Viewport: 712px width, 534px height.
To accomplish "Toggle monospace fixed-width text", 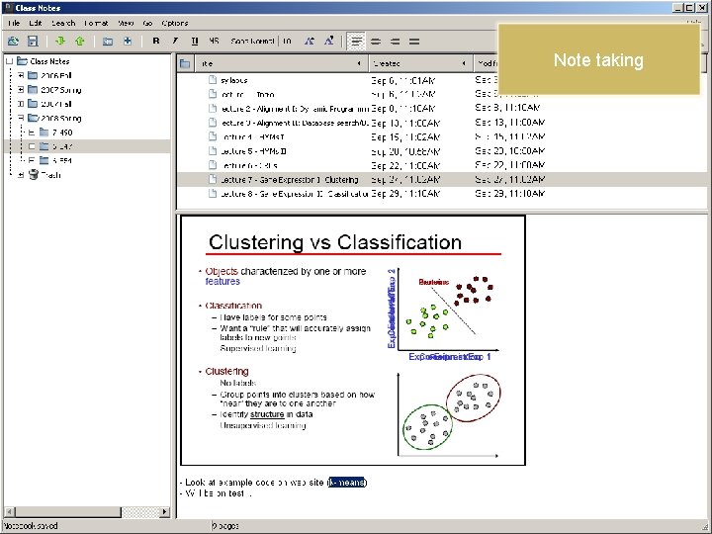I will click(x=214, y=41).
